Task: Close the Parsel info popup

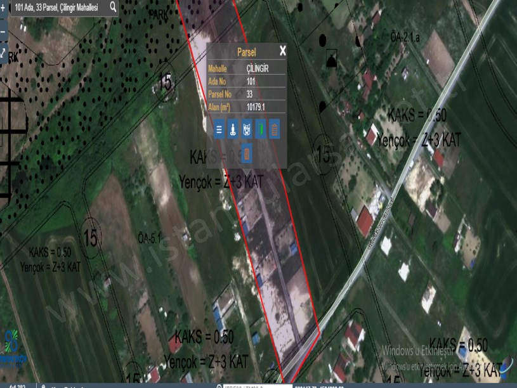Action: pyautogui.click(x=282, y=51)
